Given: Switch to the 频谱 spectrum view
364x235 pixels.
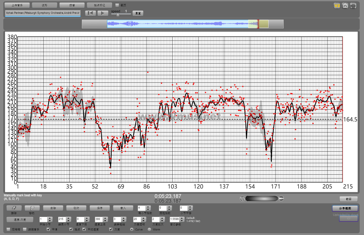Looking at the screenshot, I should (72, 5).
